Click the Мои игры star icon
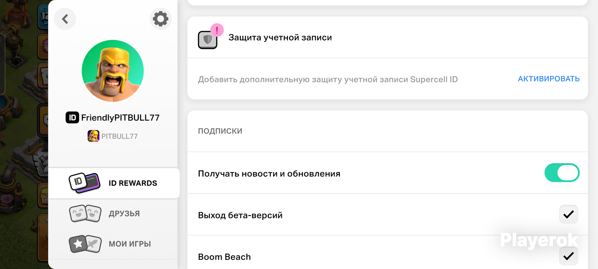 [85, 244]
